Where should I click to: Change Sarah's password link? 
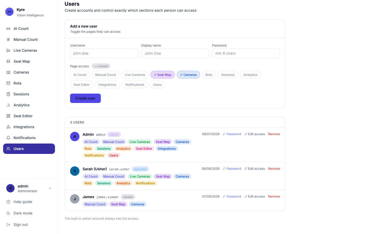(232, 169)
